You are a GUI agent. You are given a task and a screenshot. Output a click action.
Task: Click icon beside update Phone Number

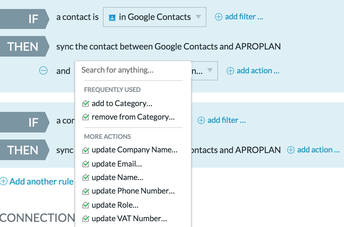coord(86,191)
